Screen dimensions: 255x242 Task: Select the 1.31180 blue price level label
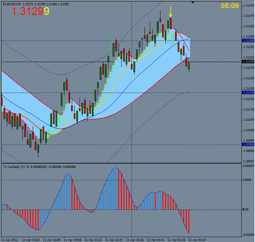pyautogui.click(x=248, y=93)
